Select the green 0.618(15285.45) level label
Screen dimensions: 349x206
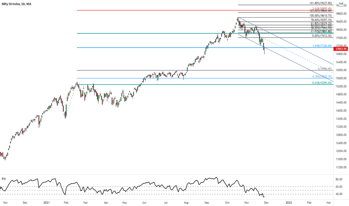click(322, 83)
